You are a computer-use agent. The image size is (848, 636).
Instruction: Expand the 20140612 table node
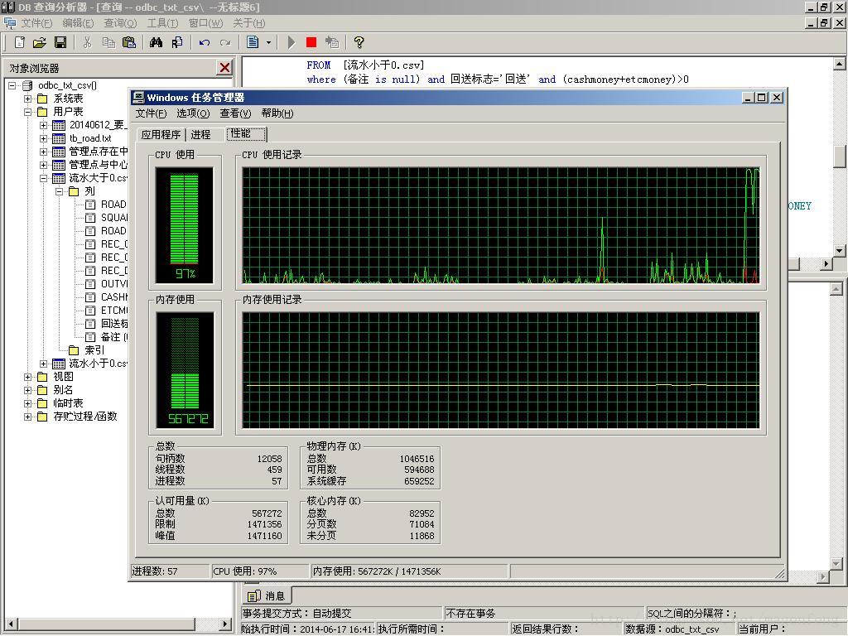[x=43, y=125]
